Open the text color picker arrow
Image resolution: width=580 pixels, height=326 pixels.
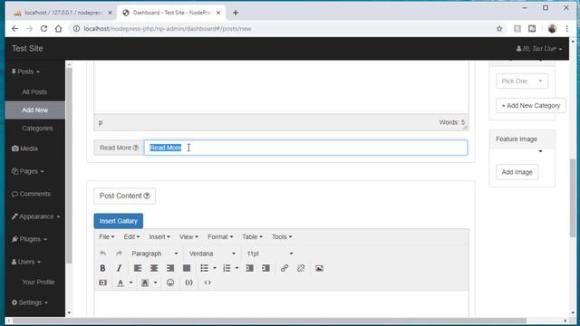pos(130,283)
